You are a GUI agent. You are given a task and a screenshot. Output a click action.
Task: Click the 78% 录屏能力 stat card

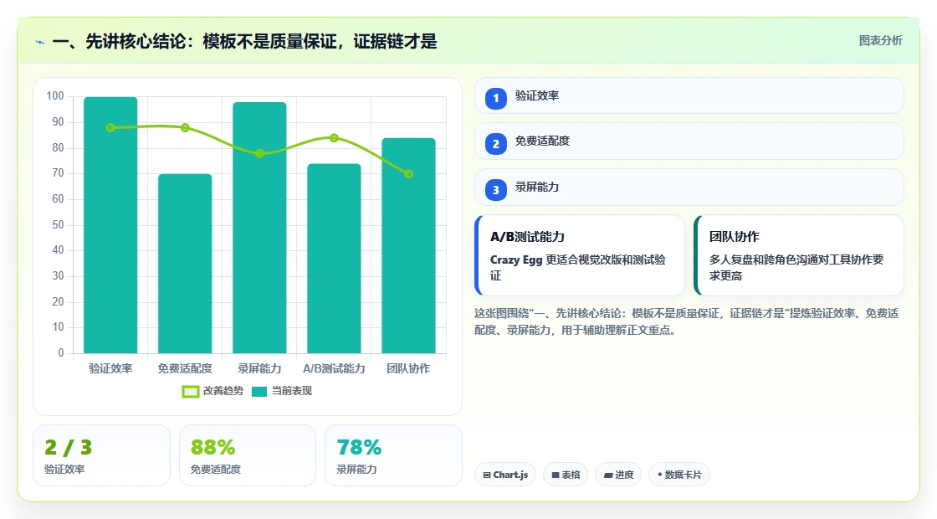tap(393, 455)
